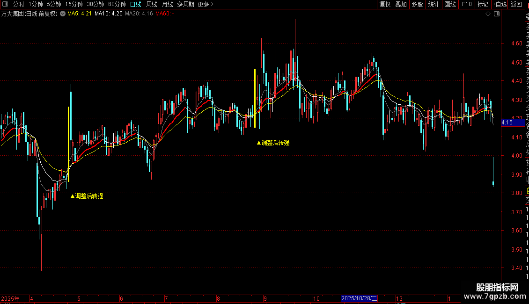Select the 60分钟 period
Image resolution: width=529 pixels, height=304 pixels.
[117, 4]
